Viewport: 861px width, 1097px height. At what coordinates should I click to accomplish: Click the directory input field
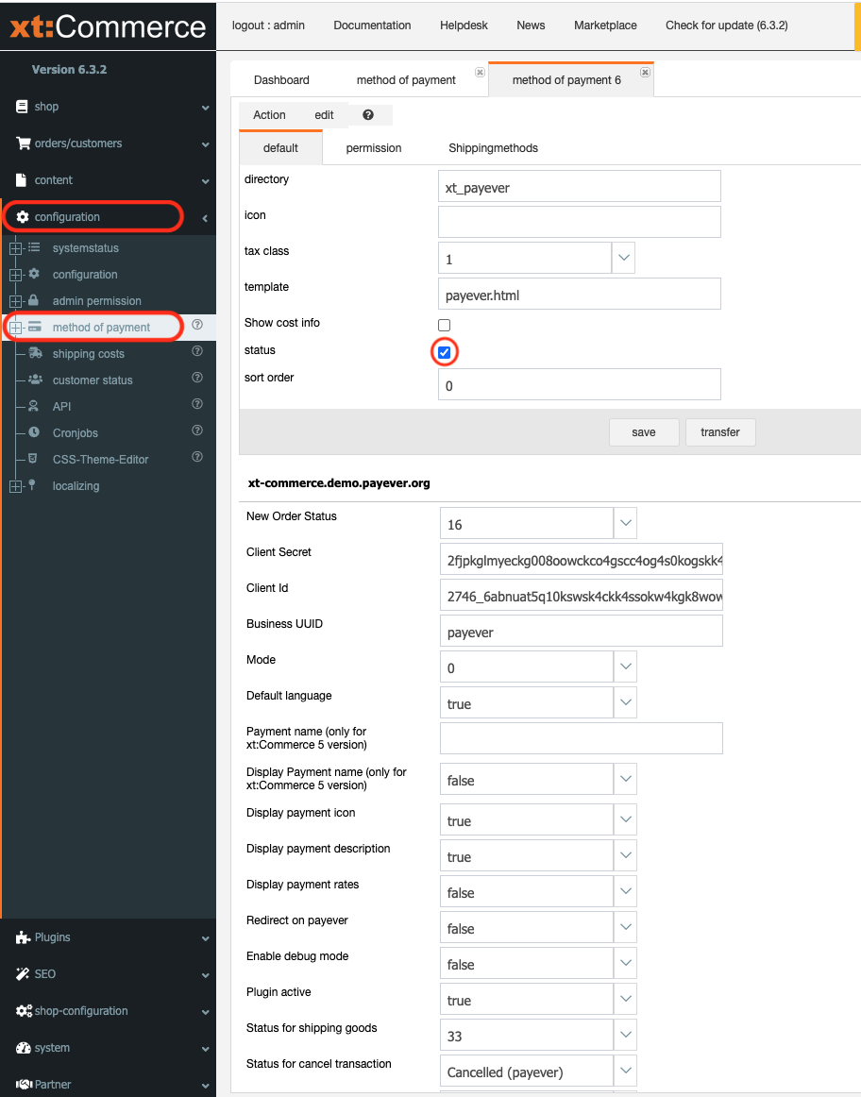(x=579, y=187)
